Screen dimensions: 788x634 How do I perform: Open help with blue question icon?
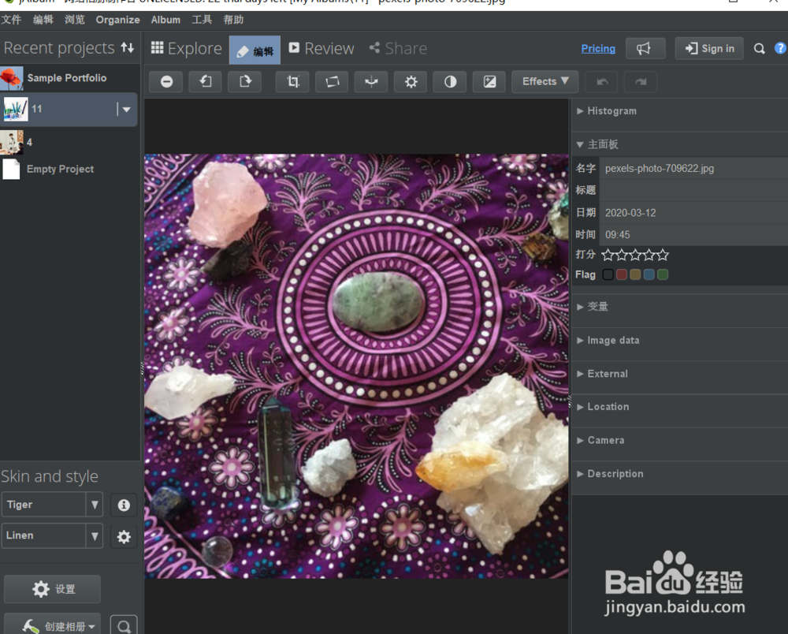pyautogui.click(x=780, y=48)
